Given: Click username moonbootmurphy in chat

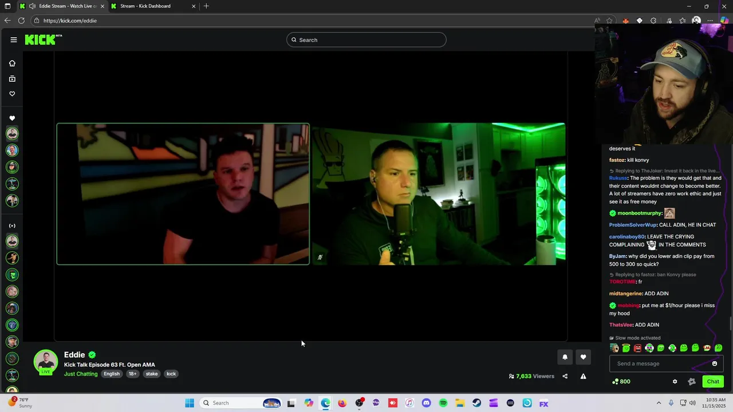Looking at the screenshot, I should click(640, 213).
